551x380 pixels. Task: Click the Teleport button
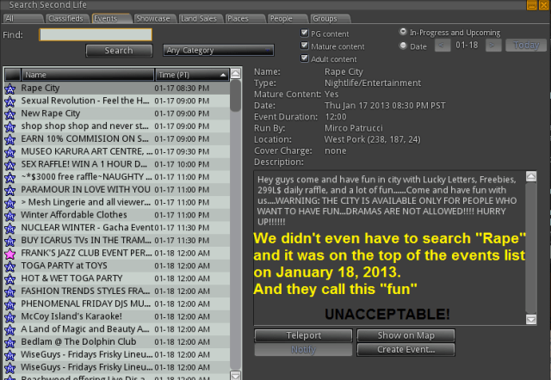click(x=303, y=335)
